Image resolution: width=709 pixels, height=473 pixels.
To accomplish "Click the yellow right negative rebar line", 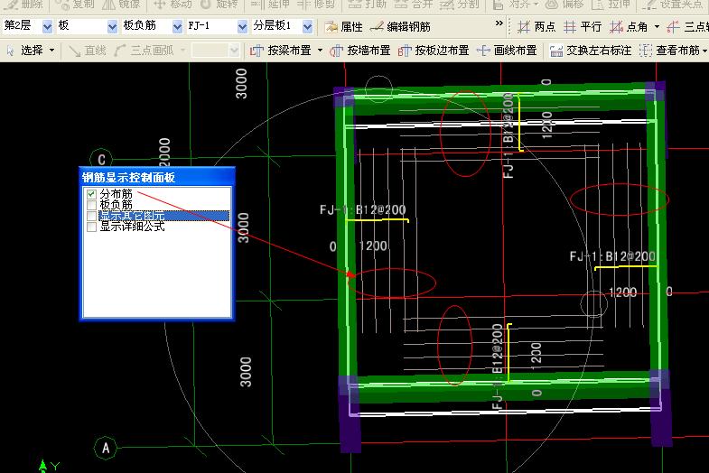I will tap(626, 267).
